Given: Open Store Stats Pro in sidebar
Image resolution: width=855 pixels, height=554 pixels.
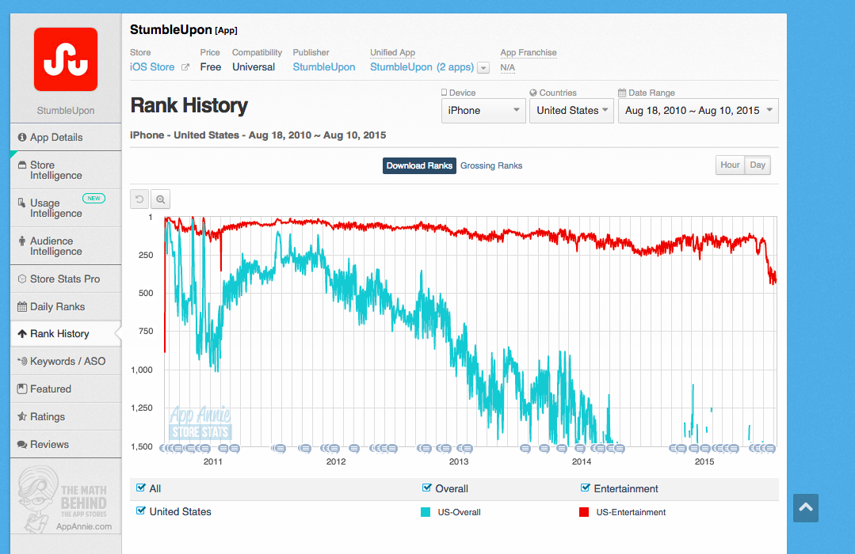Looking at the screenshot, I should 66,279.
